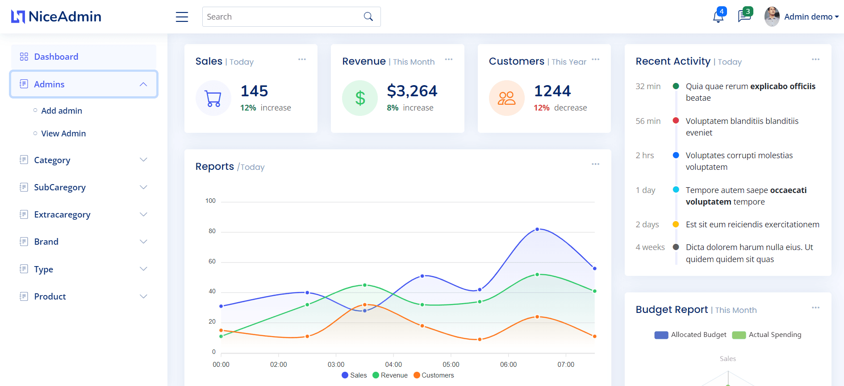Open 'occaecati voluptatem' activity link
Screen dimensions: 844x386
pos(746,196)
